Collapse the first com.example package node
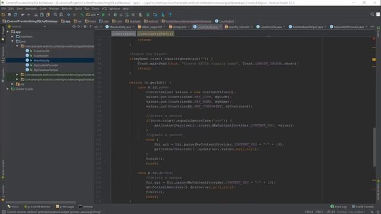381x214 pixels. tap(17, 46)
